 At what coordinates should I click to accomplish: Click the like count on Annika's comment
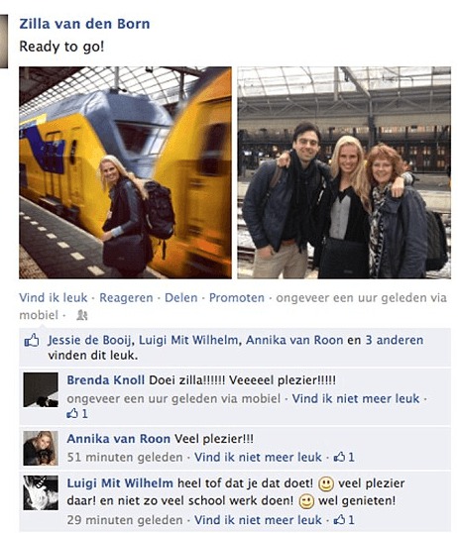click(344, 457)
